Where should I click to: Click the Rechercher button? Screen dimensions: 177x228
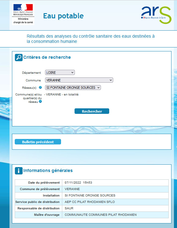coord(92,111)
